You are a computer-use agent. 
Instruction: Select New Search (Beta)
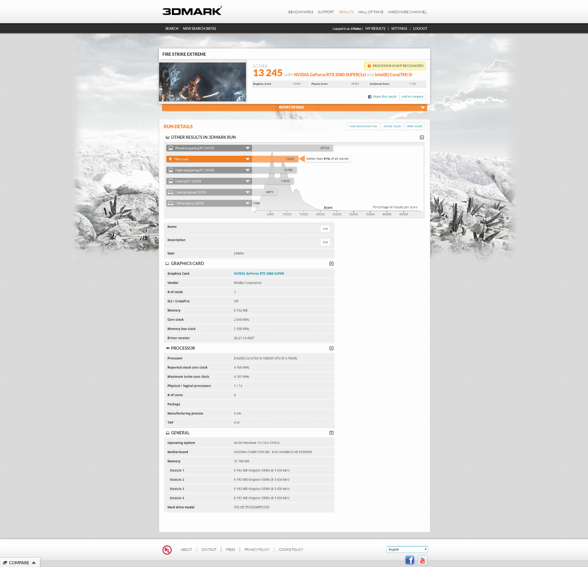[199, 29]
